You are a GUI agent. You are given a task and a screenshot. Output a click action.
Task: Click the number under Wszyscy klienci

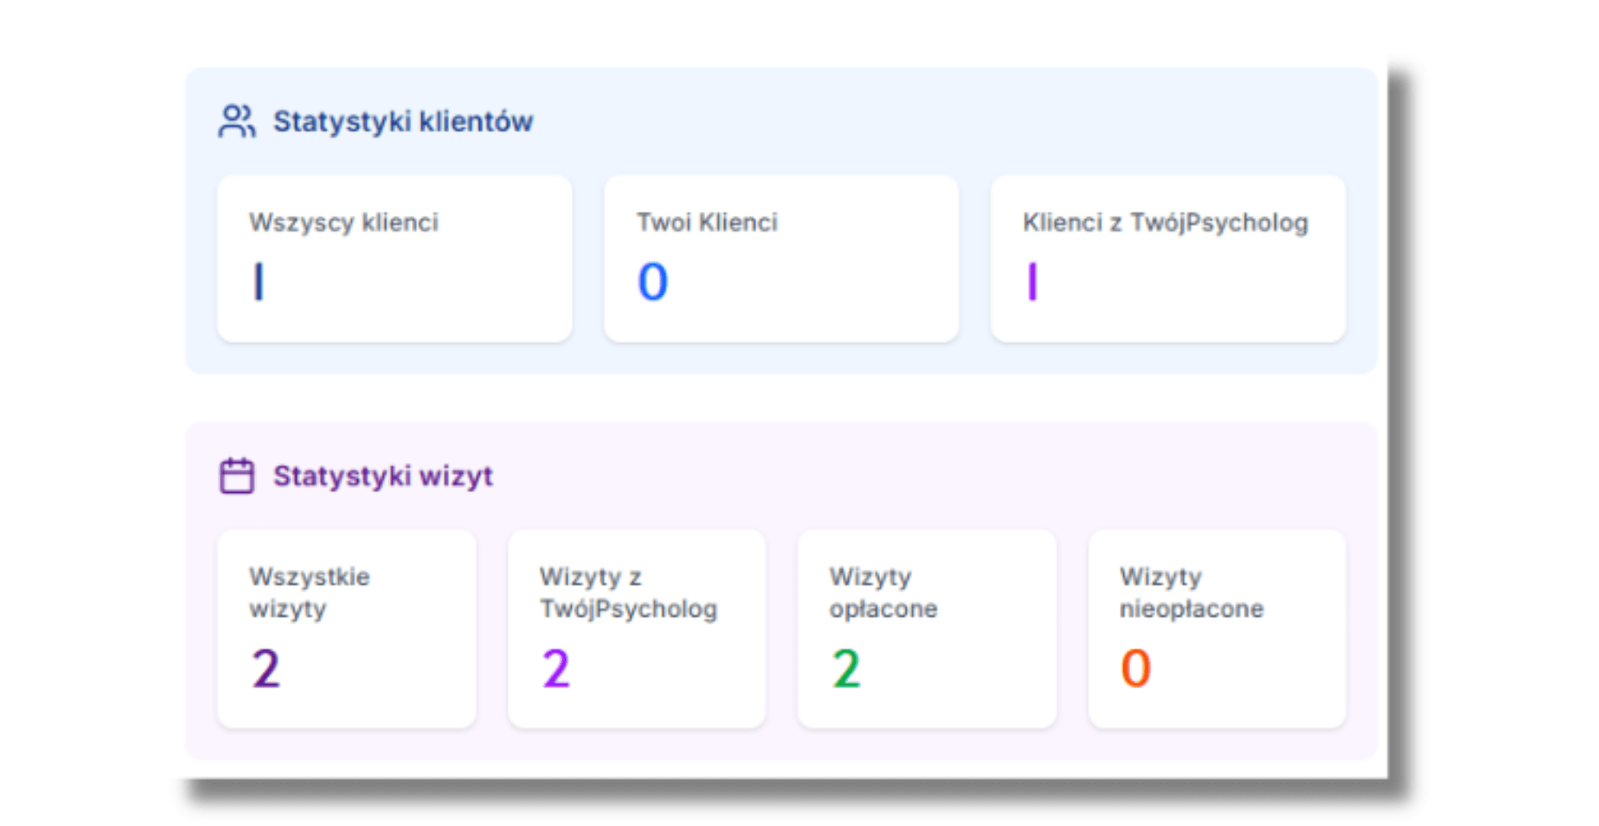point(258,282)
